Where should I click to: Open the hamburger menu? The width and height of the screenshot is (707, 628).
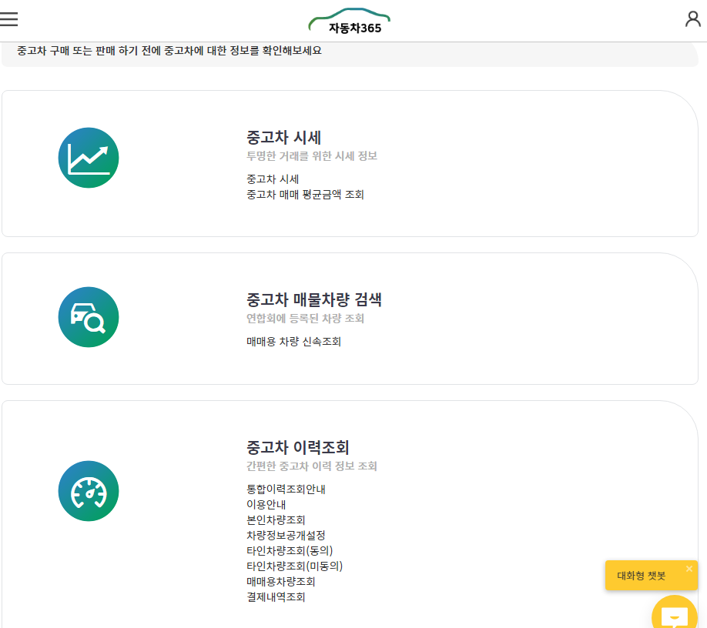coord(8,19)
